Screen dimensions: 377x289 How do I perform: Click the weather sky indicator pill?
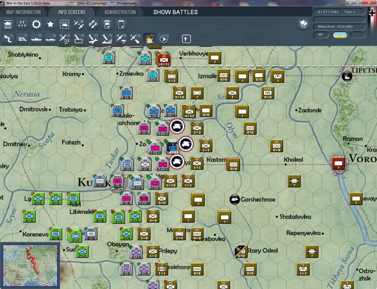tap(340, 35)
